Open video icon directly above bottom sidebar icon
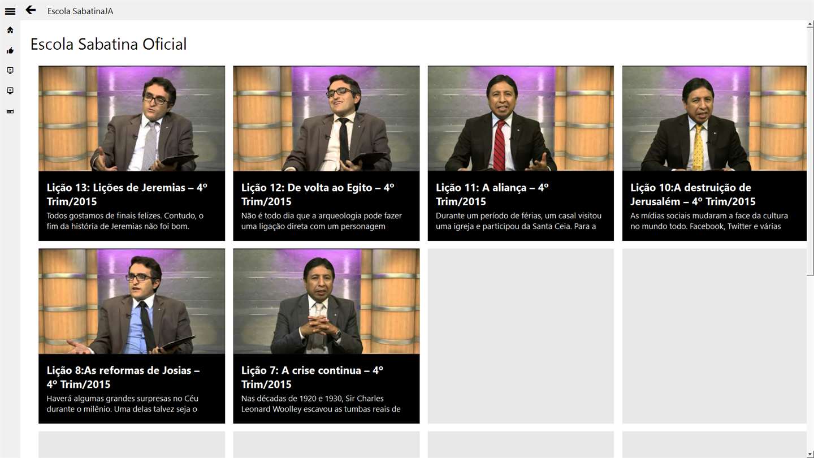The image size is (814, 458). click(x=10, y=91)
